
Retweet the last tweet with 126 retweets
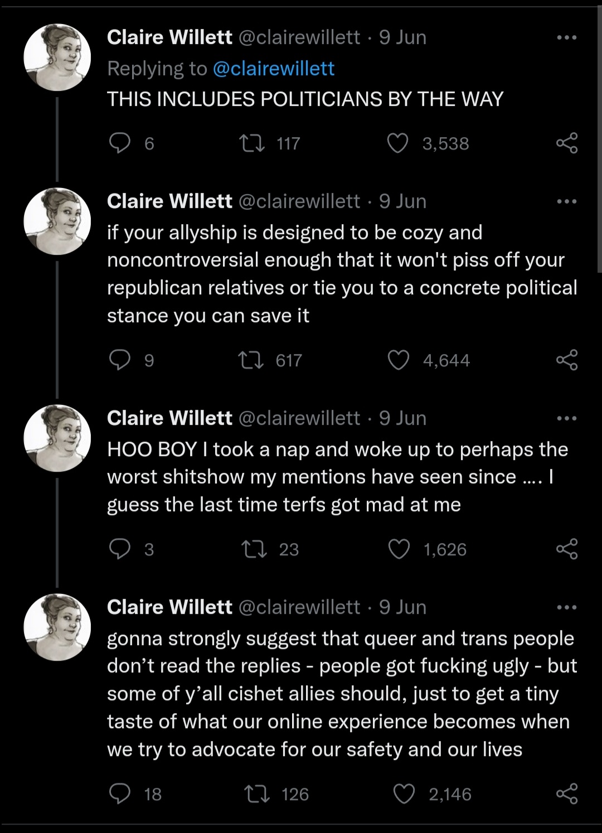257,794
